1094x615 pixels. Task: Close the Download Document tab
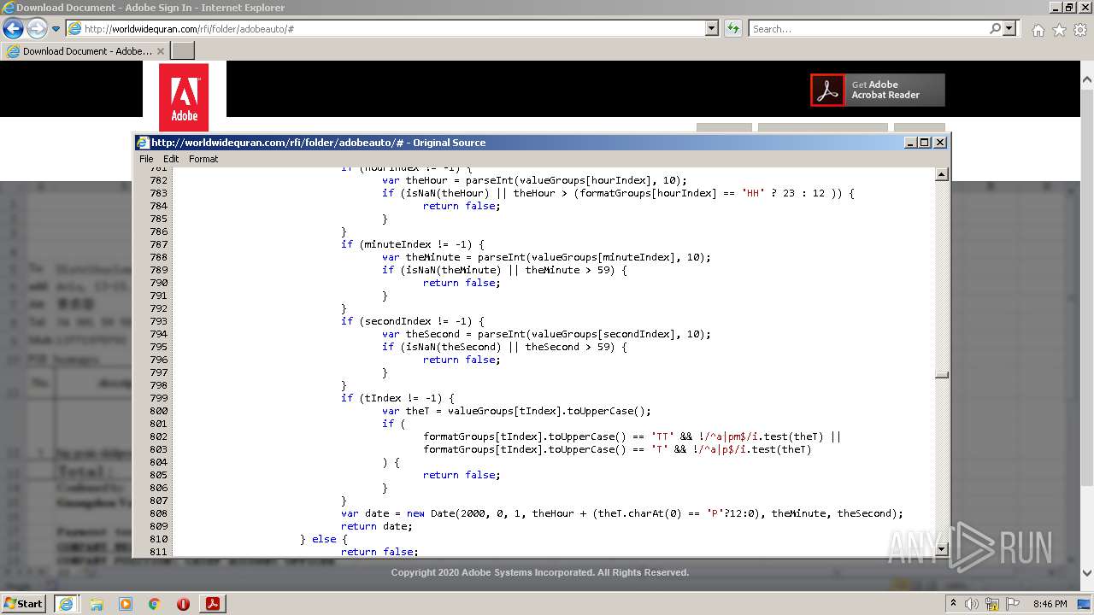pos(161,51)
